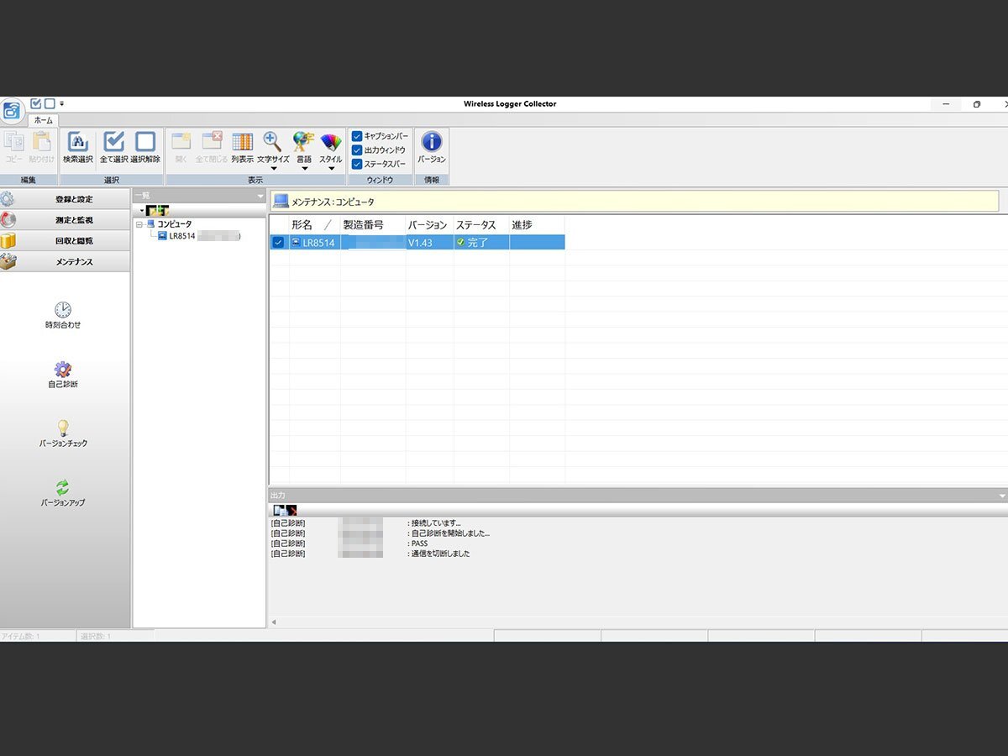1008x756 pixels.
Task: Toggle the キャプションバー checkbox
Action: (357, 136)
